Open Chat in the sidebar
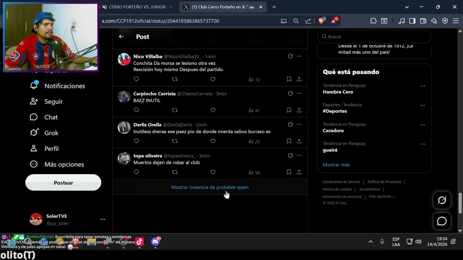Viewport: 463px width, 260px height. 44,117
